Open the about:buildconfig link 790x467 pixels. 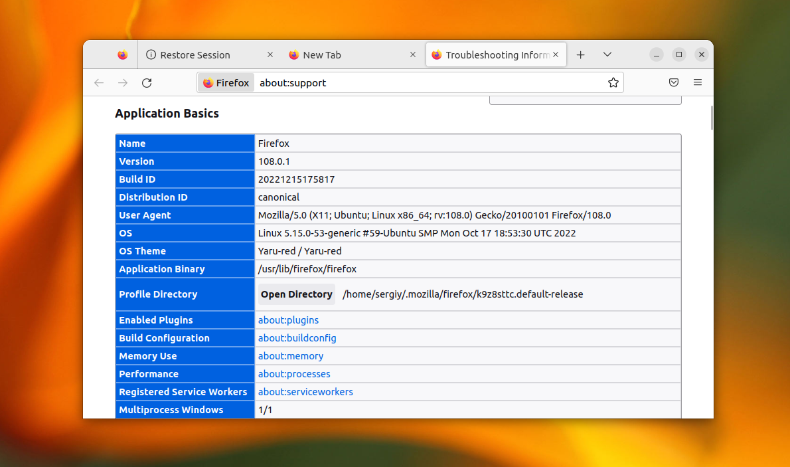pos(297,338)
